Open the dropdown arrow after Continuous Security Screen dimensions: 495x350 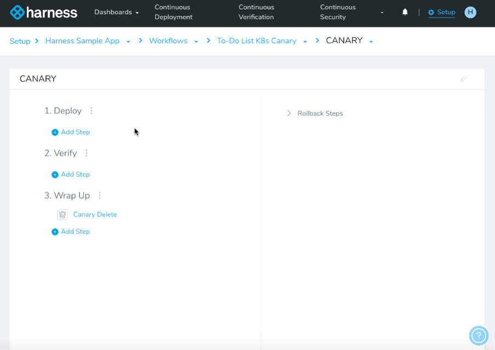(382, 13)
